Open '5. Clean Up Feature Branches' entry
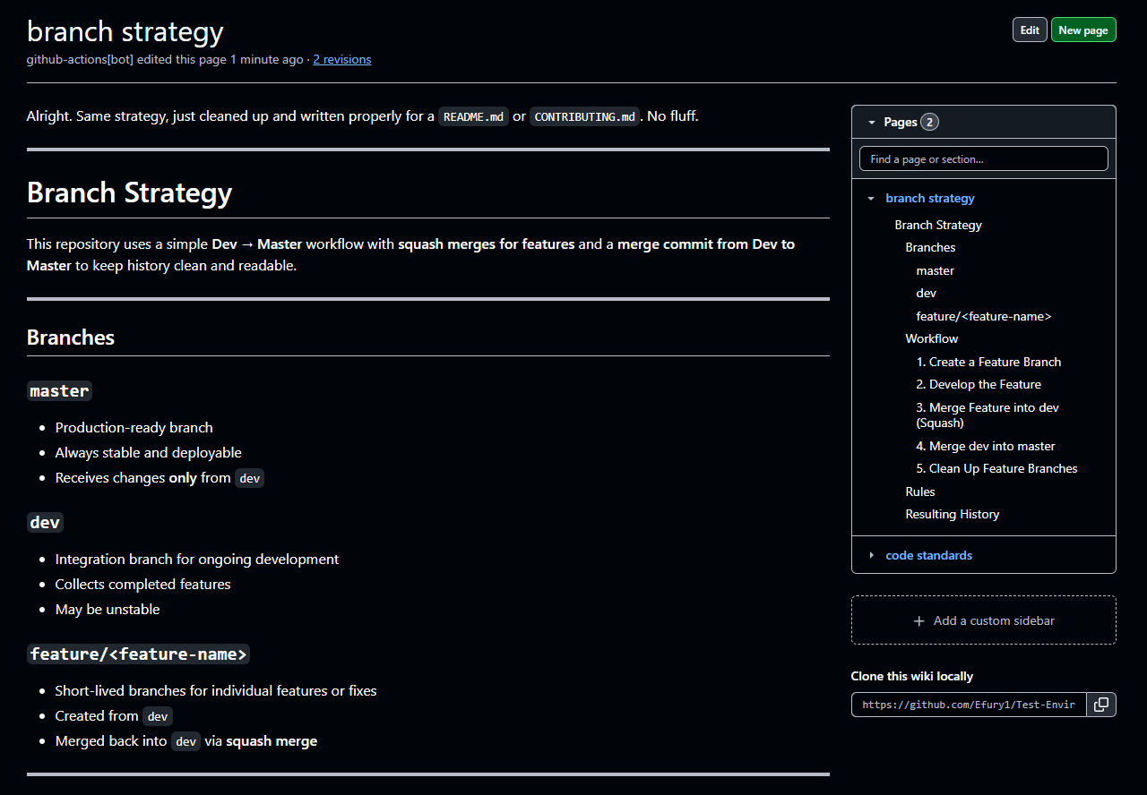Image resolution: width=1147 pixels, height=795 pixels. pos(996,469)
